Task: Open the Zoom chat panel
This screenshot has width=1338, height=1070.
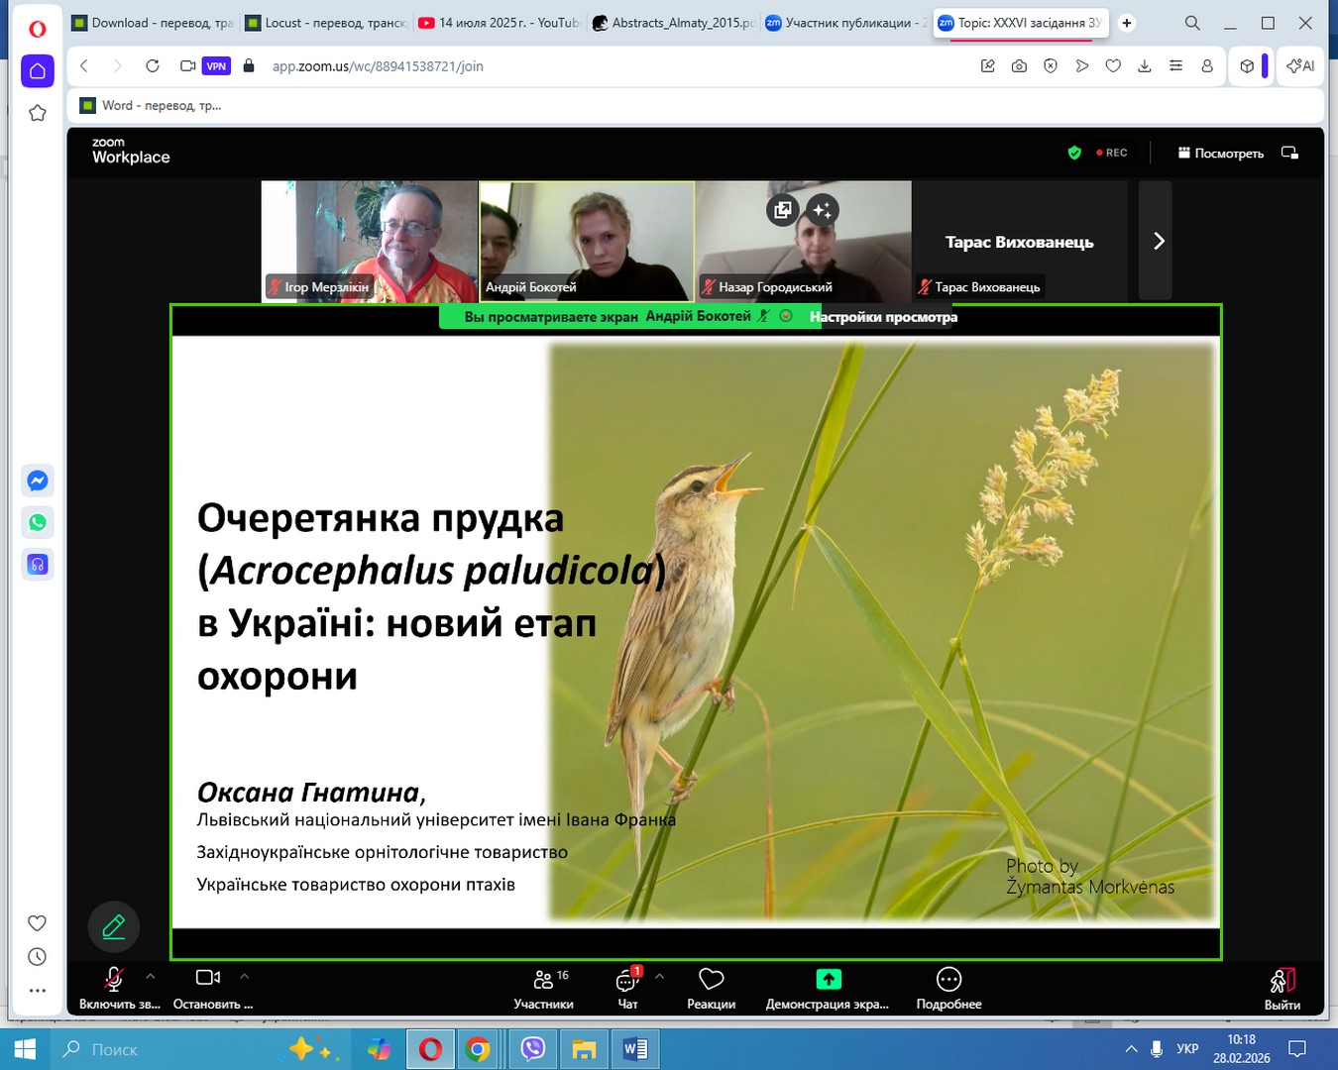Action: click(x=627, y=988)
